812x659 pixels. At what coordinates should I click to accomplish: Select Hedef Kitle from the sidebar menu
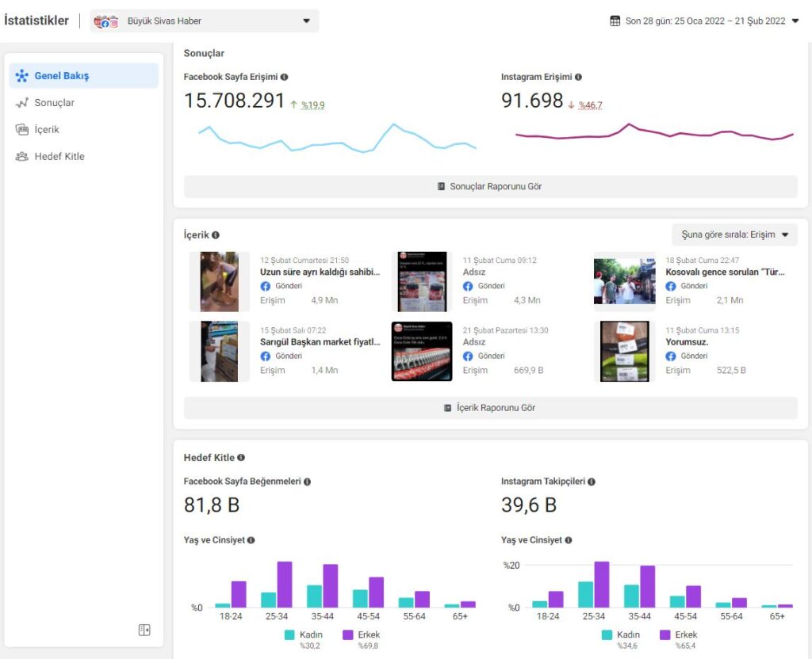(59, 157)
